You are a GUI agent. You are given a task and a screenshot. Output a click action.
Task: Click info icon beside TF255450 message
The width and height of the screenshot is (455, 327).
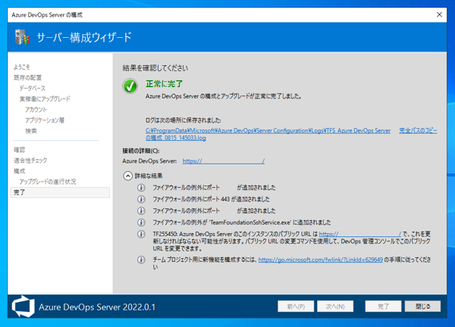pos(141,234)
